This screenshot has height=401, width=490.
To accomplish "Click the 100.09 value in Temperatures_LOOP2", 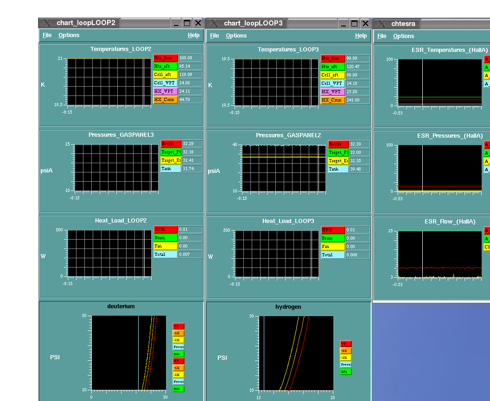I will 191,58.
